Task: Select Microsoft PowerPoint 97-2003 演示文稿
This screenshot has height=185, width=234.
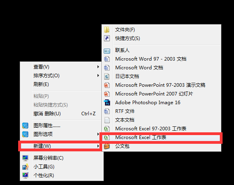Action: tap(161, 85)
